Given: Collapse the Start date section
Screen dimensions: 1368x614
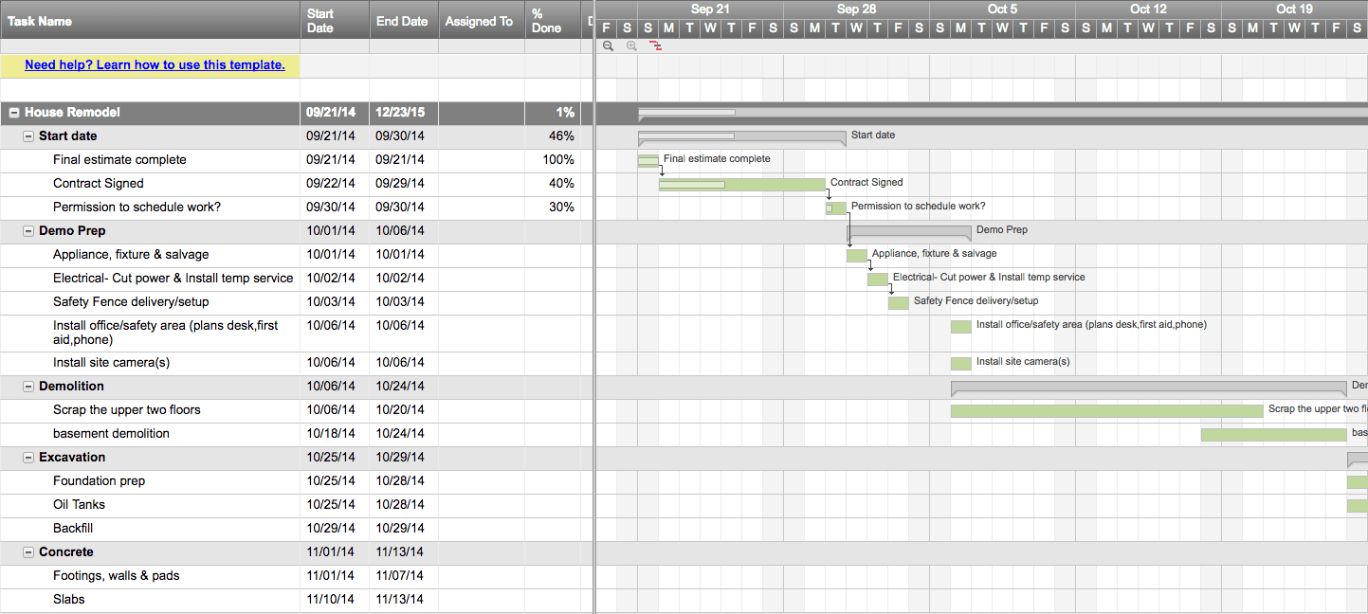Looking at the screenshot, I should (29, 136).
